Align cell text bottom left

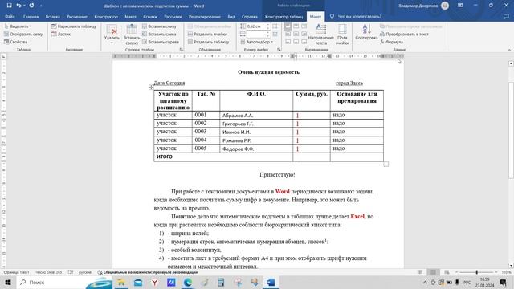click(x=288, y=42)
